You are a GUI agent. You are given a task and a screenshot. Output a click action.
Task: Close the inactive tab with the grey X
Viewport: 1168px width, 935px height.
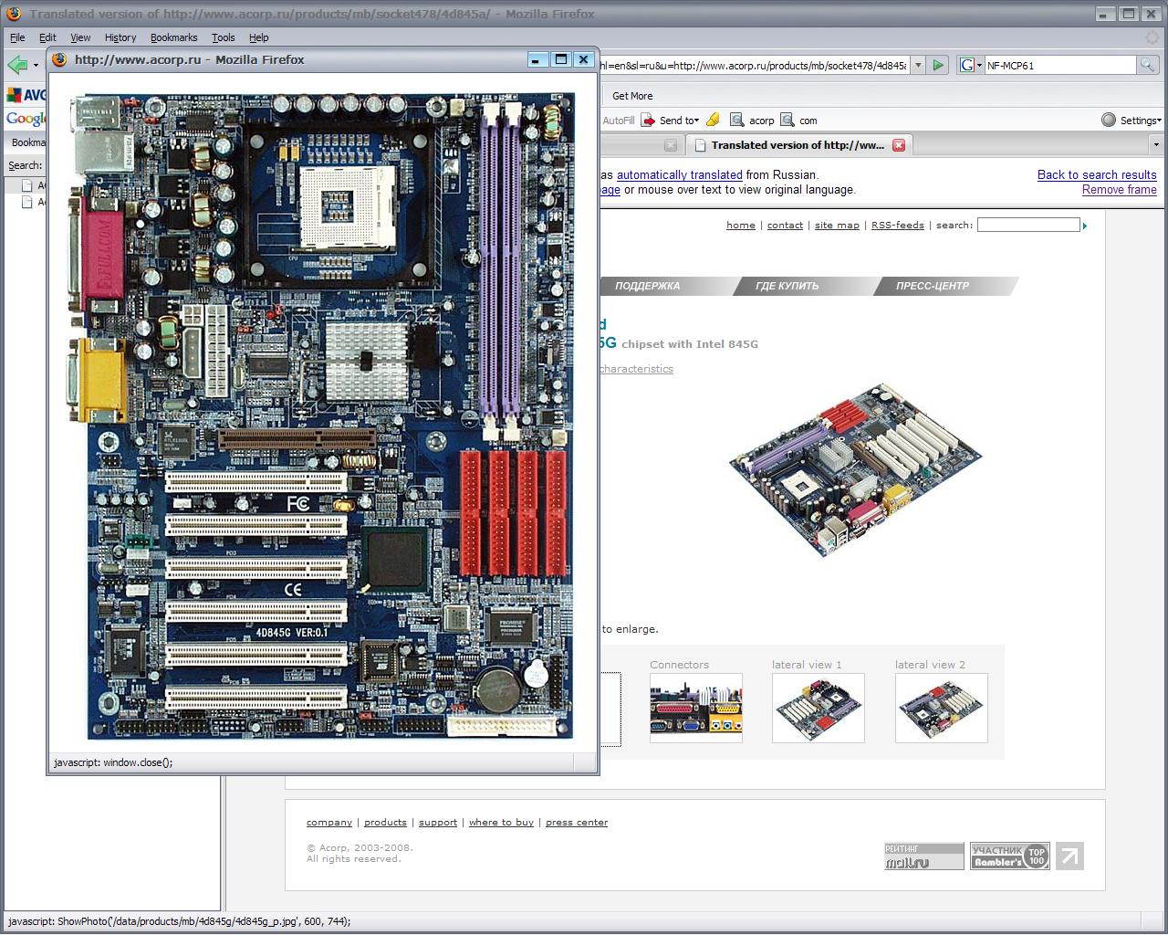(671, 145)
